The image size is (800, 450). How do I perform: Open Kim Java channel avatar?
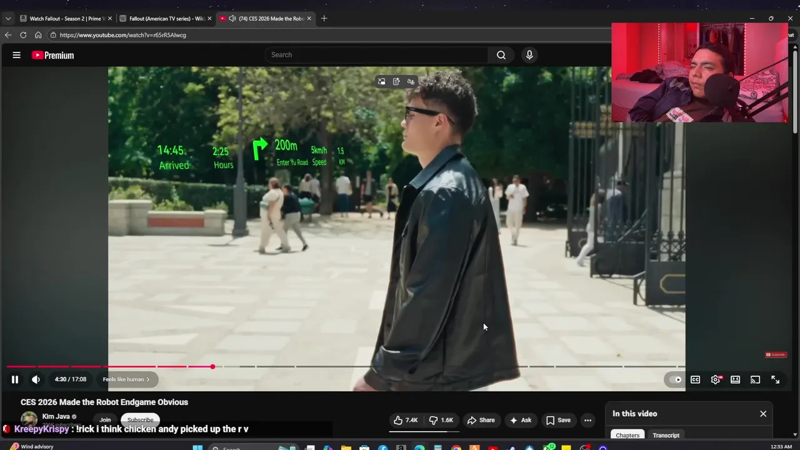pos(29,419)
